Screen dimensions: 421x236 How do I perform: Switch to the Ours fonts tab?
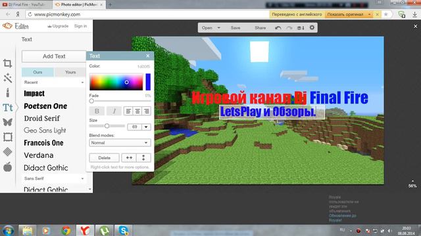pos(37,72)
